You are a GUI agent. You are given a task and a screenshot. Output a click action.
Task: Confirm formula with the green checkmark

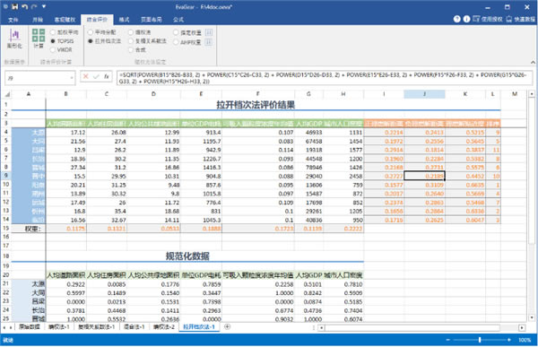[96, 76]
